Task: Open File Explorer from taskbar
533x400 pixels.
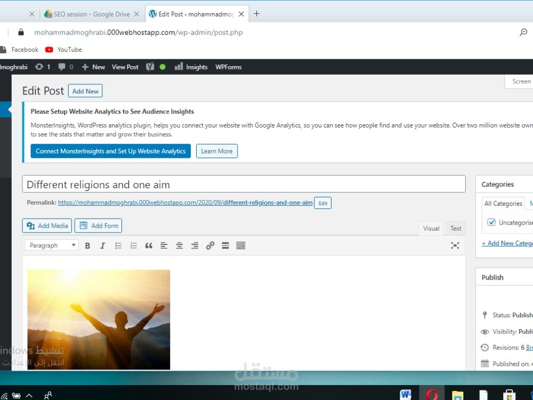Action: click(457, 394)
